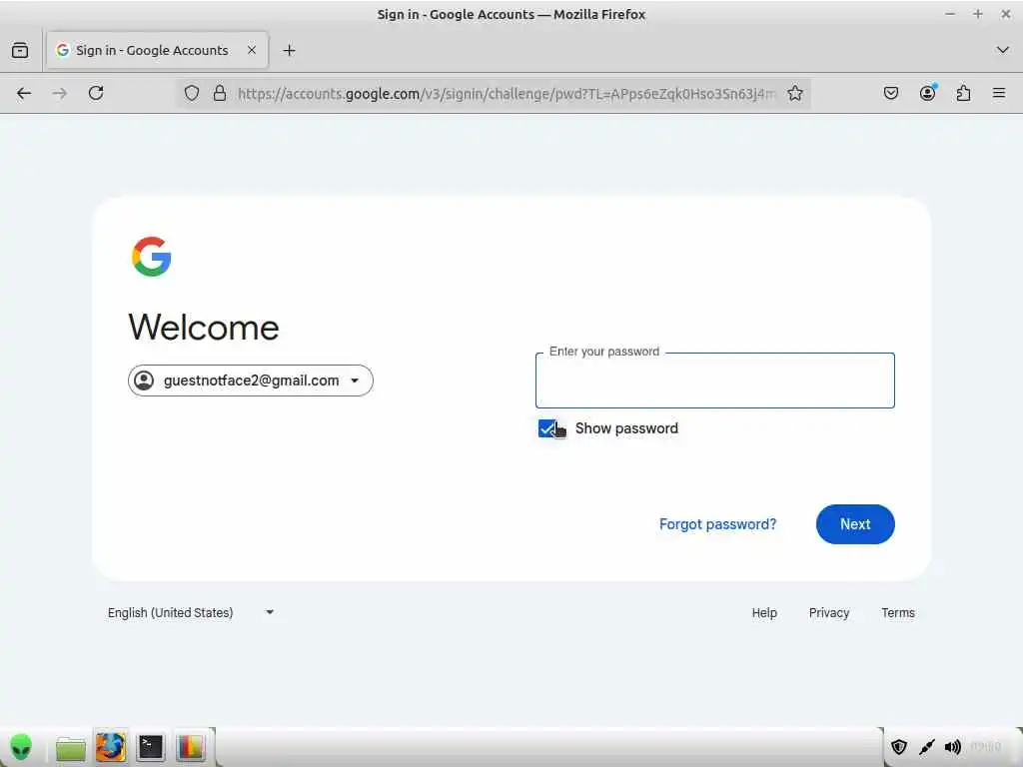Open the Firefox account icon
The height and width of the screenshot is (767, 1023).
point(927,93)
